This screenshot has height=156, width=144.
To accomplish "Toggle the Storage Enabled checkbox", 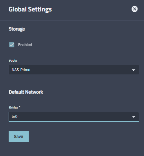I will click(x=12, y=45).
